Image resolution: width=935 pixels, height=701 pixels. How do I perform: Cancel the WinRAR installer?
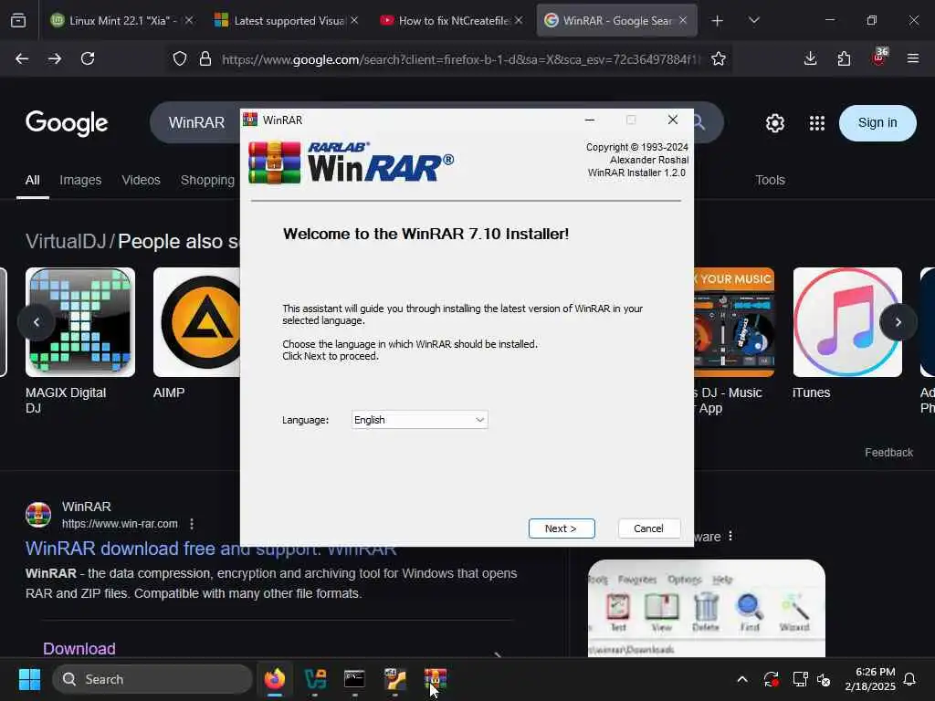(x=648, y=528)
